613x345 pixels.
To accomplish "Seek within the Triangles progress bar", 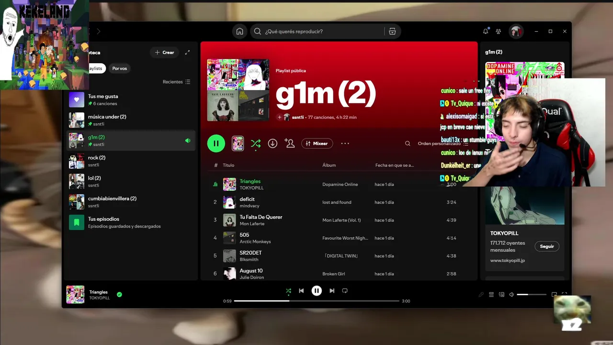I will (x=317, y=301).
